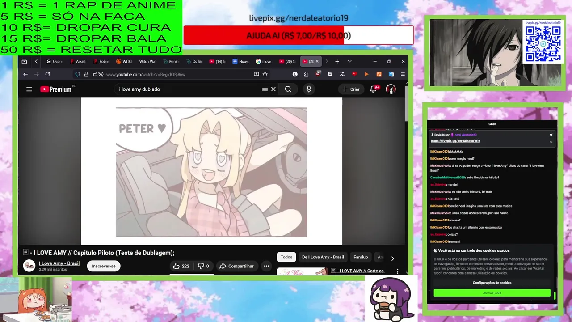Hide the pinned message in Kick chat

(551, 135)
